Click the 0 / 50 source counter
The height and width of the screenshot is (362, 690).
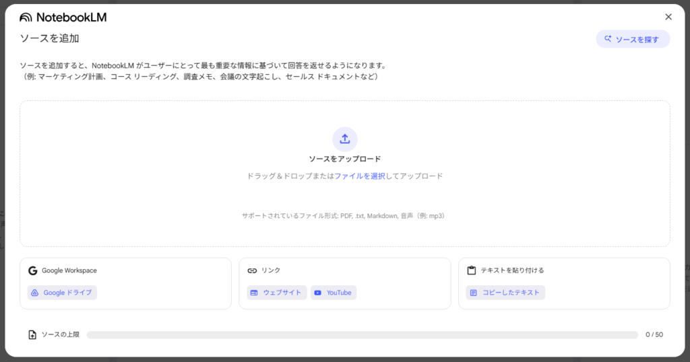pyautogui.click(x=654, y=334)
